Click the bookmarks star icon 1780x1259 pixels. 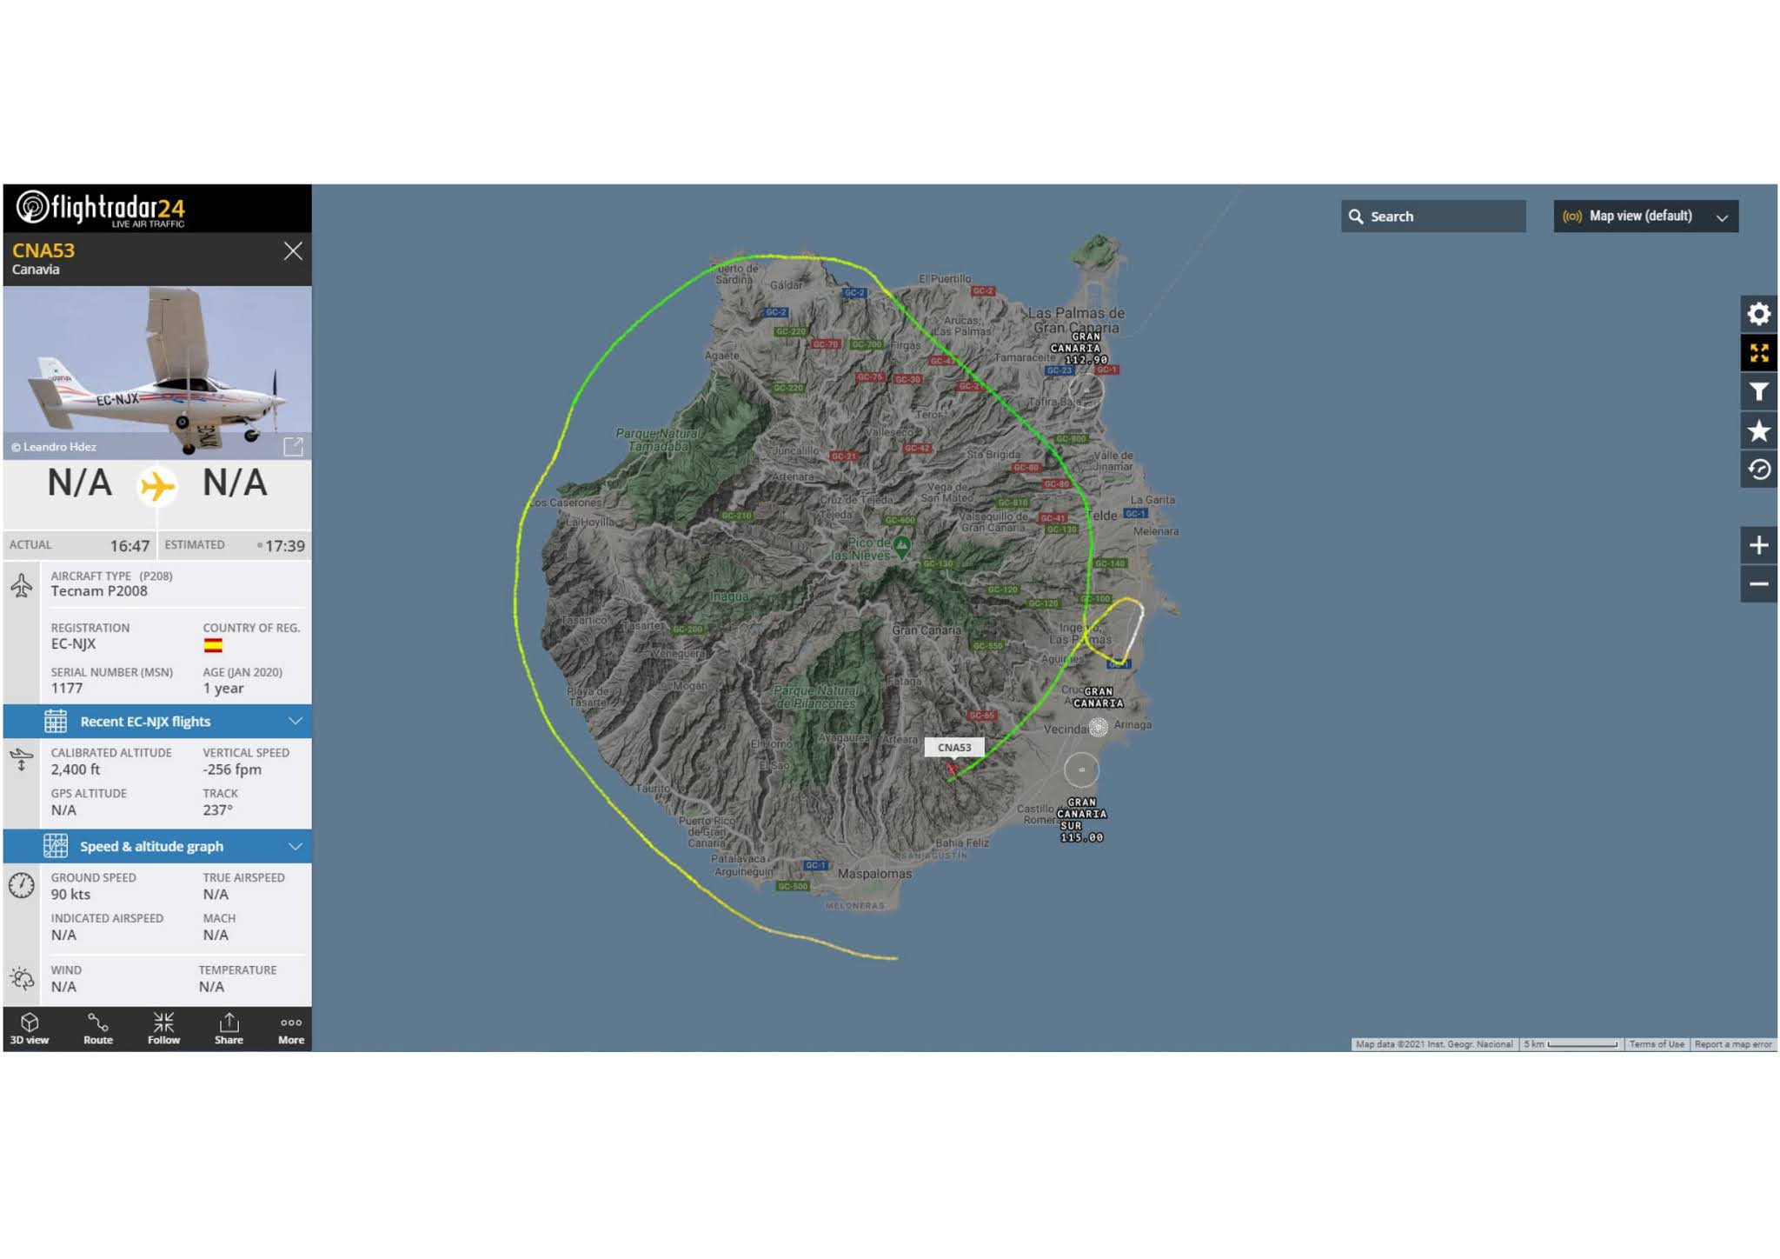1758,431
